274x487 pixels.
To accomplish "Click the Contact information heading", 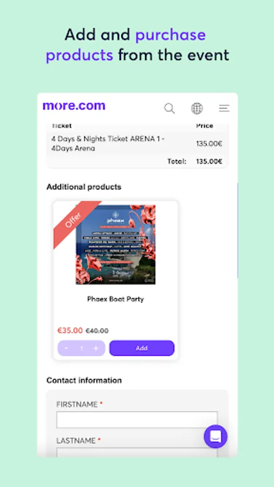I will pyautogui.click(x=84, y=380).
